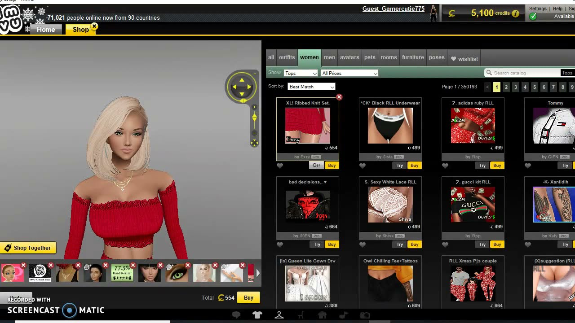
Task: Switch to the furniture tab
Action: coord(413,57)
